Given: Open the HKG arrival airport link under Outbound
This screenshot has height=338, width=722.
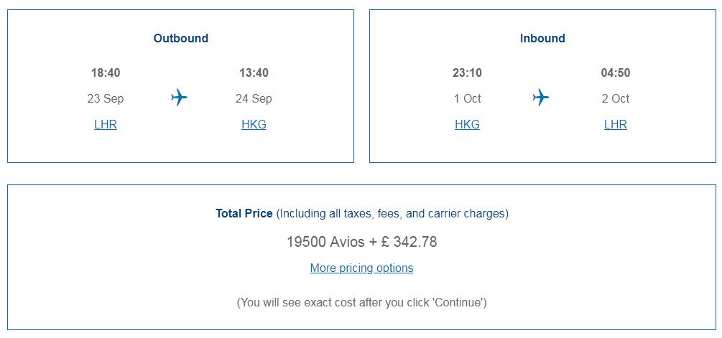Looking at the screenshot, I should tap(254, 125).
